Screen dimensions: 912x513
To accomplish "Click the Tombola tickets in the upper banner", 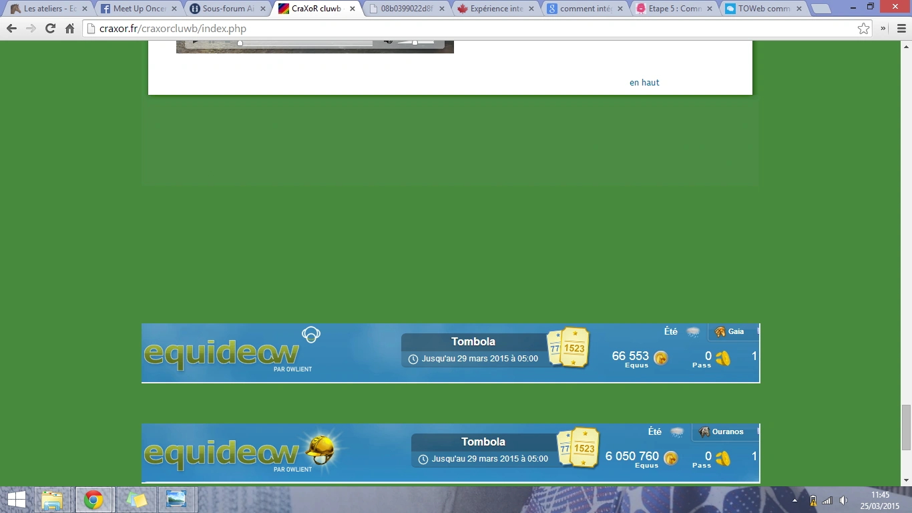I will pyautogui.click(x=568, y=347).
